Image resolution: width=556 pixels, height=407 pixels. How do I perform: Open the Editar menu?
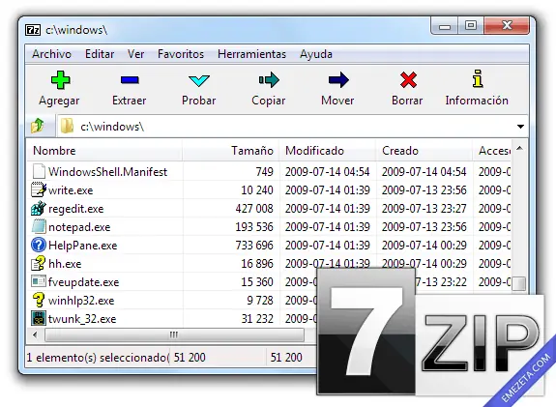coord(100,54)
